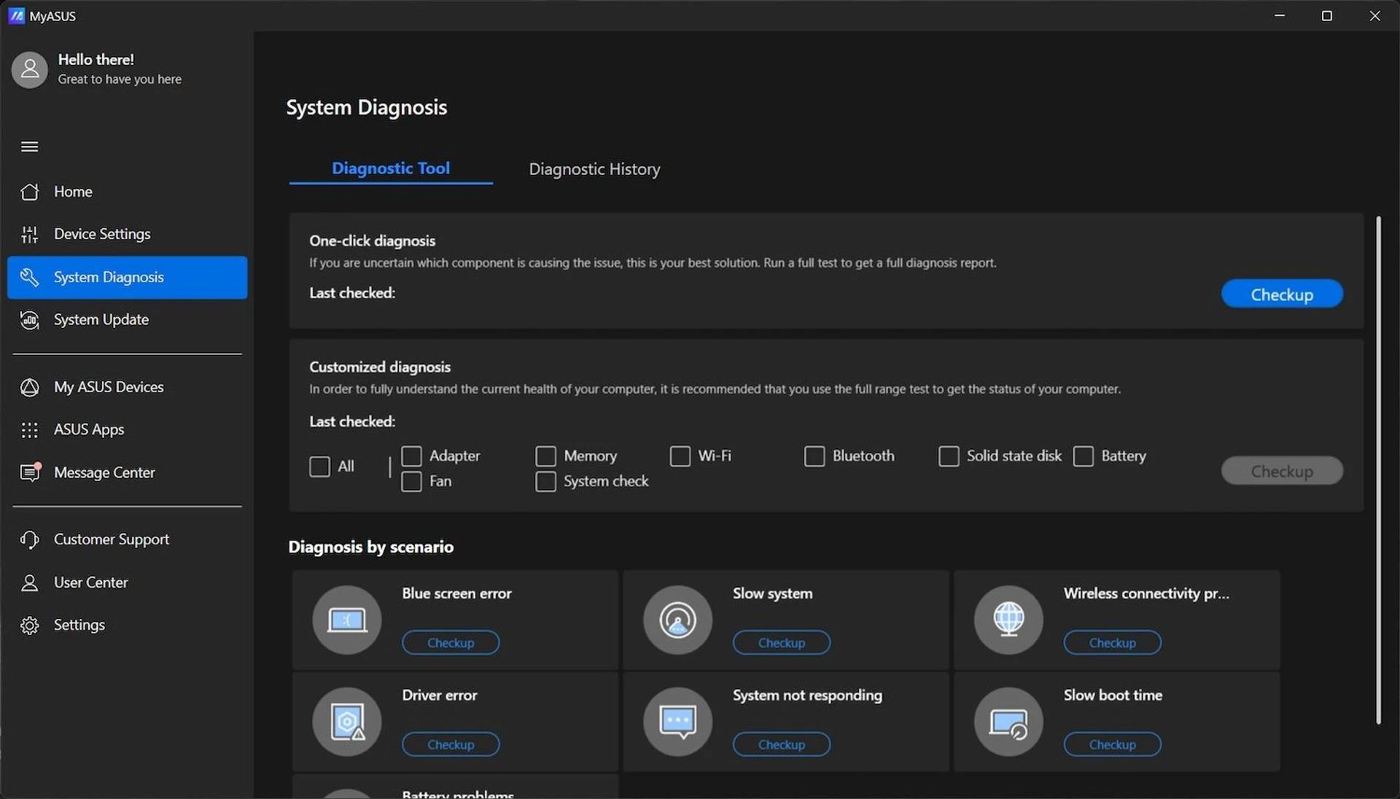The height and width of the screenshot is (799, 1400).
Task: Click the Slow system gauge icon
Action: pyautogui.click(x=677, y=620)
